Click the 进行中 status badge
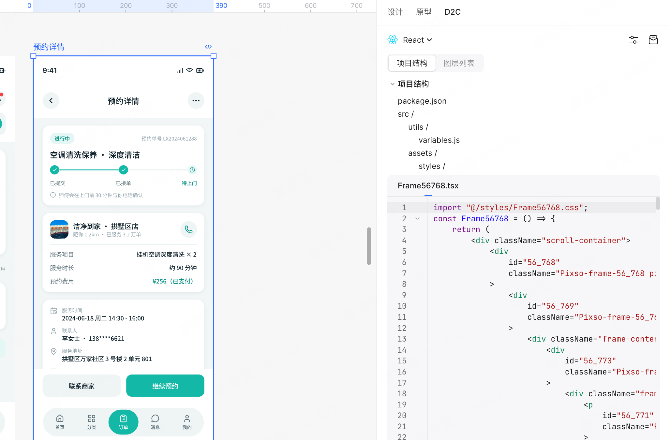 pyautogui.click(x=62, y=139)
